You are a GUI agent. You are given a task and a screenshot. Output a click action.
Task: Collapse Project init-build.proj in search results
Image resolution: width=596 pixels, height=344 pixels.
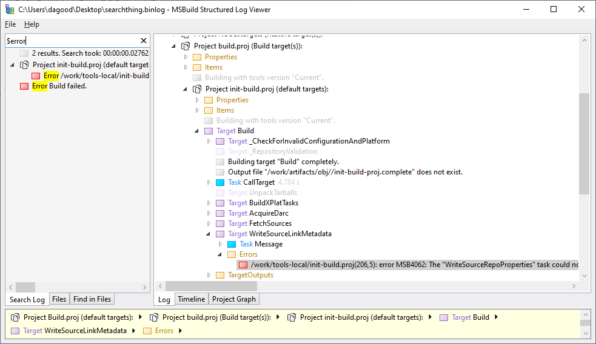(x=12, y=65)
